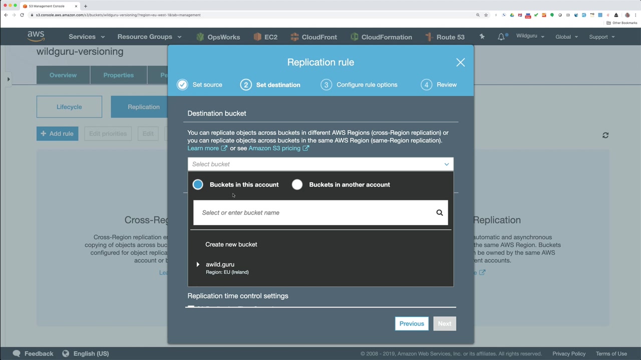Go to the Set source step
This screenshot has height=360, width=641.
click(x=200, y=84)
